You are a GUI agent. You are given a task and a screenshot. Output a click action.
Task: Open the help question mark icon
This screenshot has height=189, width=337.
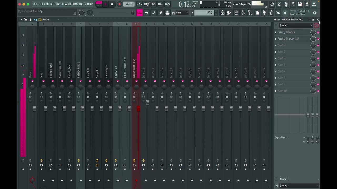point(293,4)
